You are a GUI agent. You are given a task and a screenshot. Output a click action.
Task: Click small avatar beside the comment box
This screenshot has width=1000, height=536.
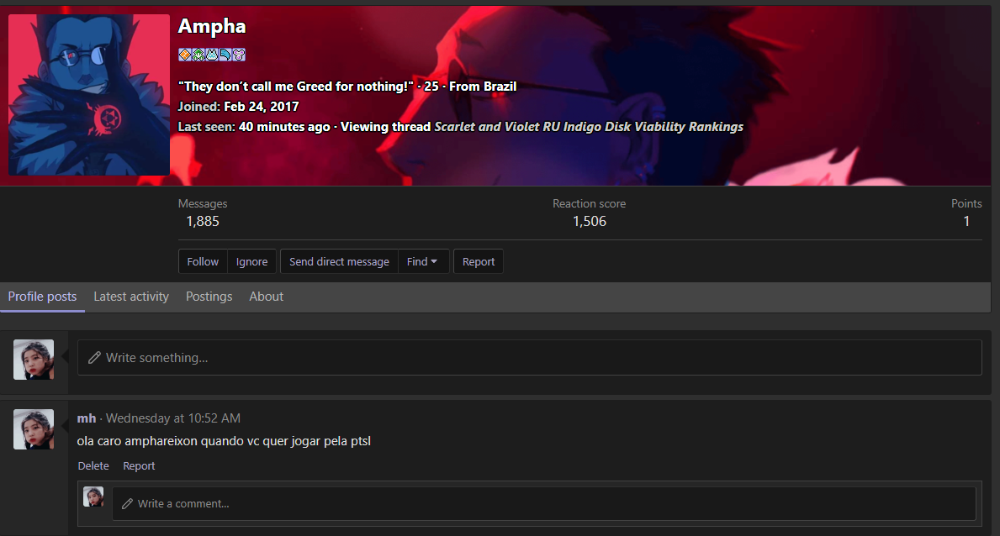(x=93, y=497)
